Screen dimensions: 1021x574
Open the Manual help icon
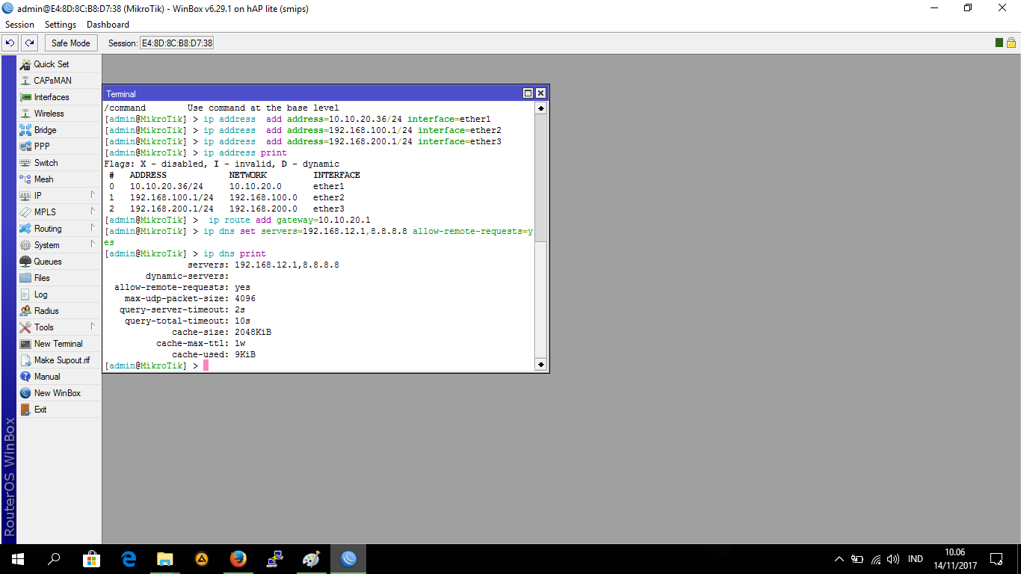point(25,377)
